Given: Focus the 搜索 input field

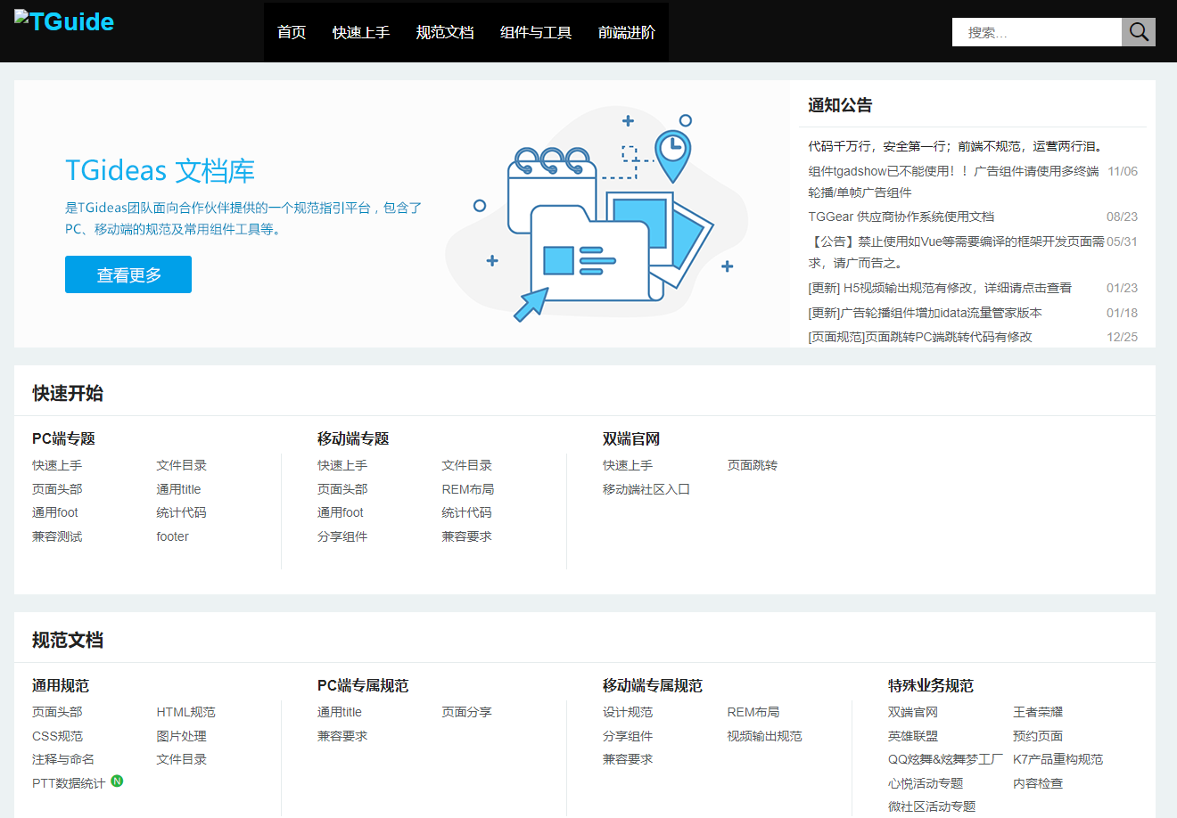Looking at the screenshot, I should (x=1037, y=32).
